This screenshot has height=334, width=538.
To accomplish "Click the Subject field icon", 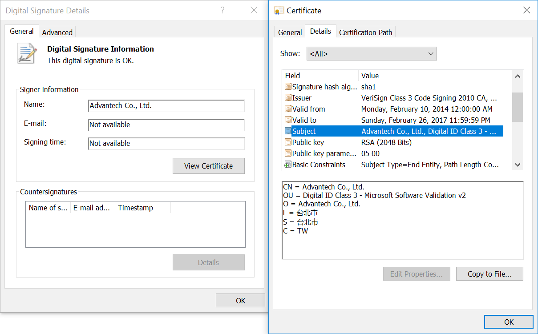I will pos(288,131).
